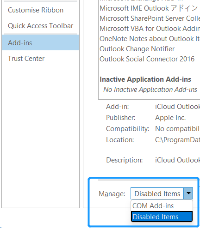This screenshot has width=200, height=228.
Task: Select Microsoft VBA for Outlook Addin row
Action: tap(150, 29)
